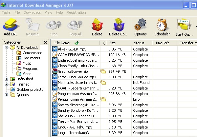
Task: Open the Registration menu
Action: (76, 12)
